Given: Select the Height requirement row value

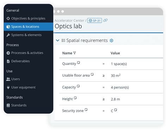Looking at the screenshot, I should pos(115,99).
